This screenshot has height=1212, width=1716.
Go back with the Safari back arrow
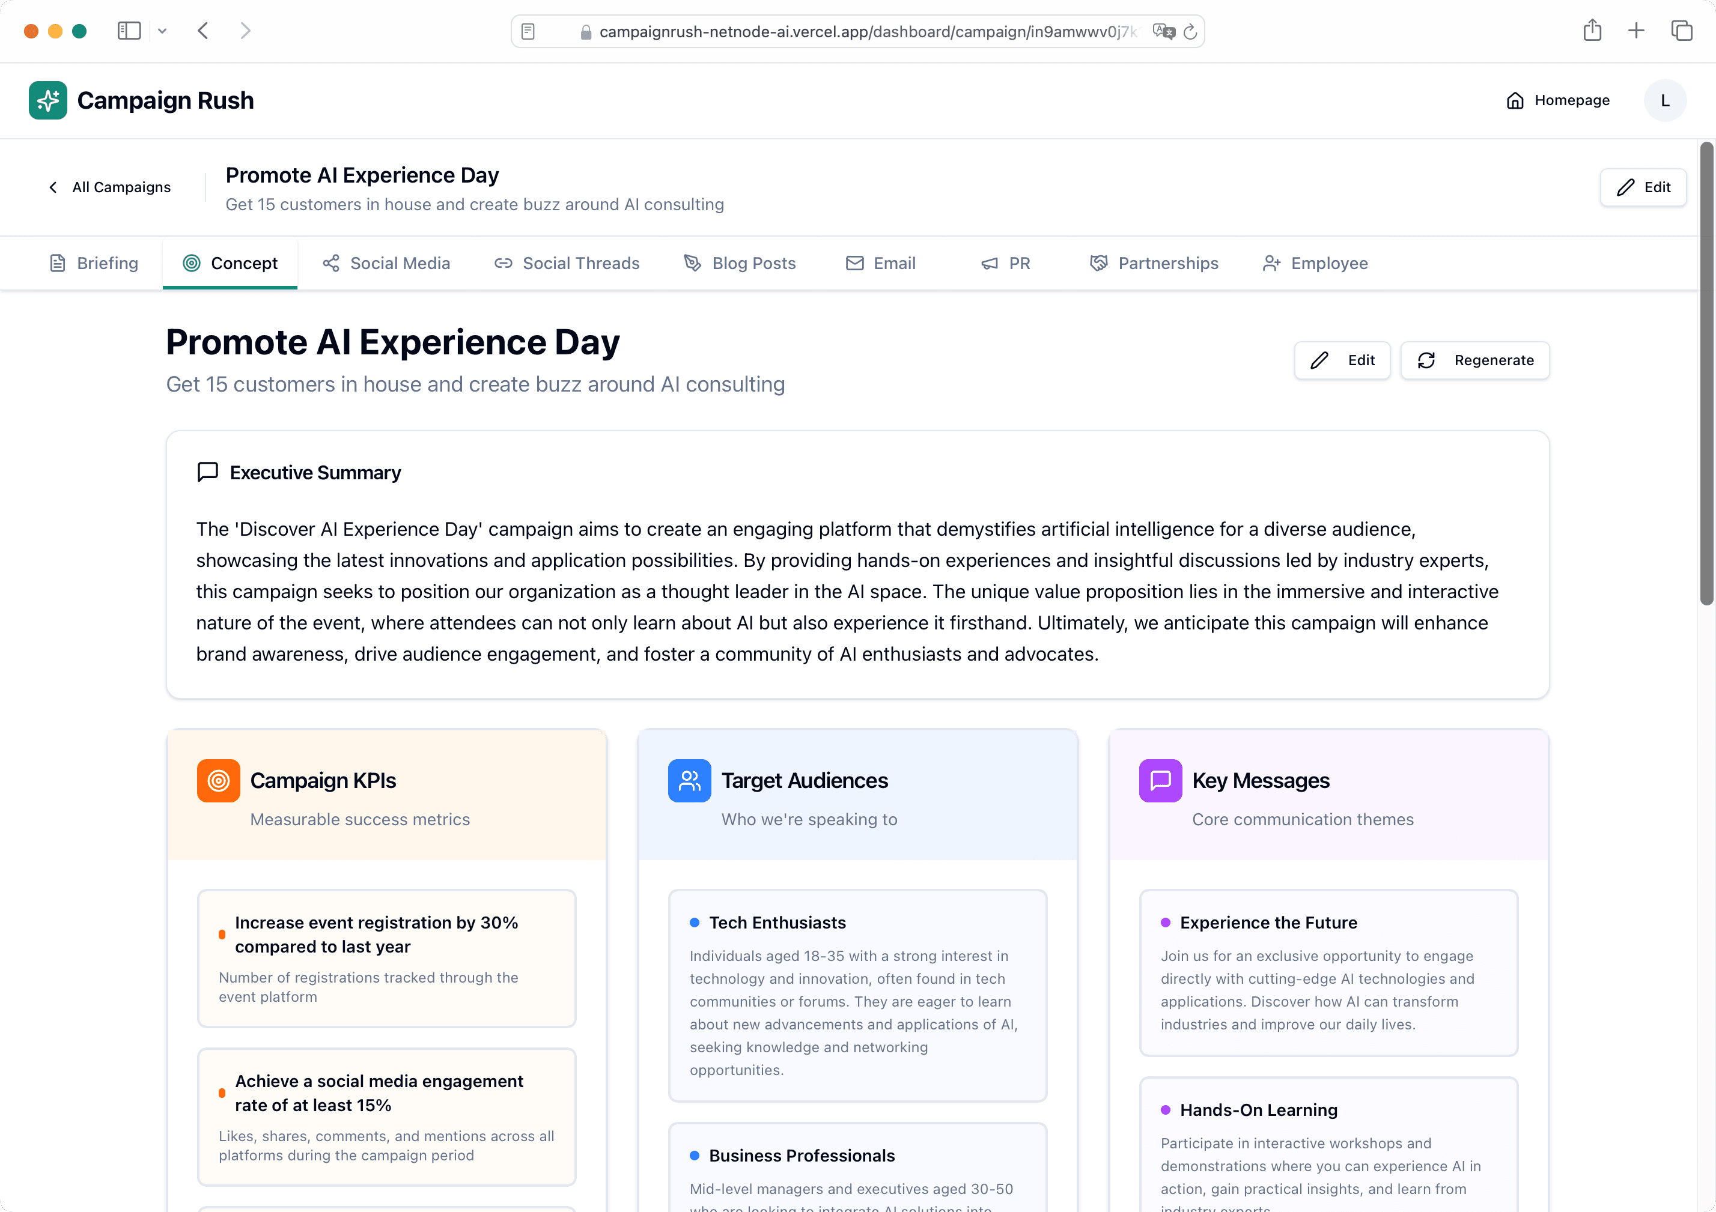202,31
